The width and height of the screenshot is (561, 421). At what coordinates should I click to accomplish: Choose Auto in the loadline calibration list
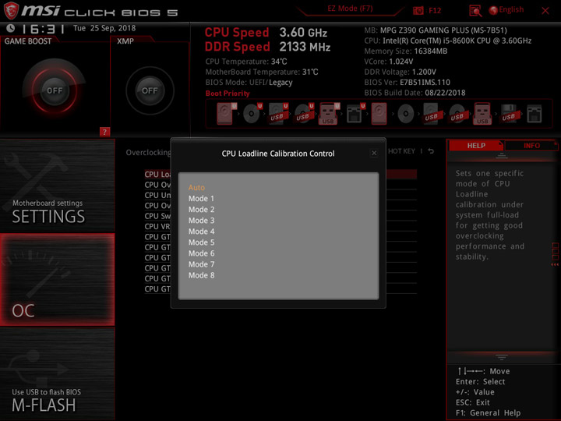point(196,188)
